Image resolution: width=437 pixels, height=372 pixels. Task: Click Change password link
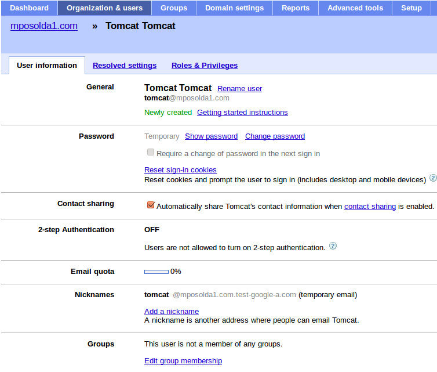(275, 136)
